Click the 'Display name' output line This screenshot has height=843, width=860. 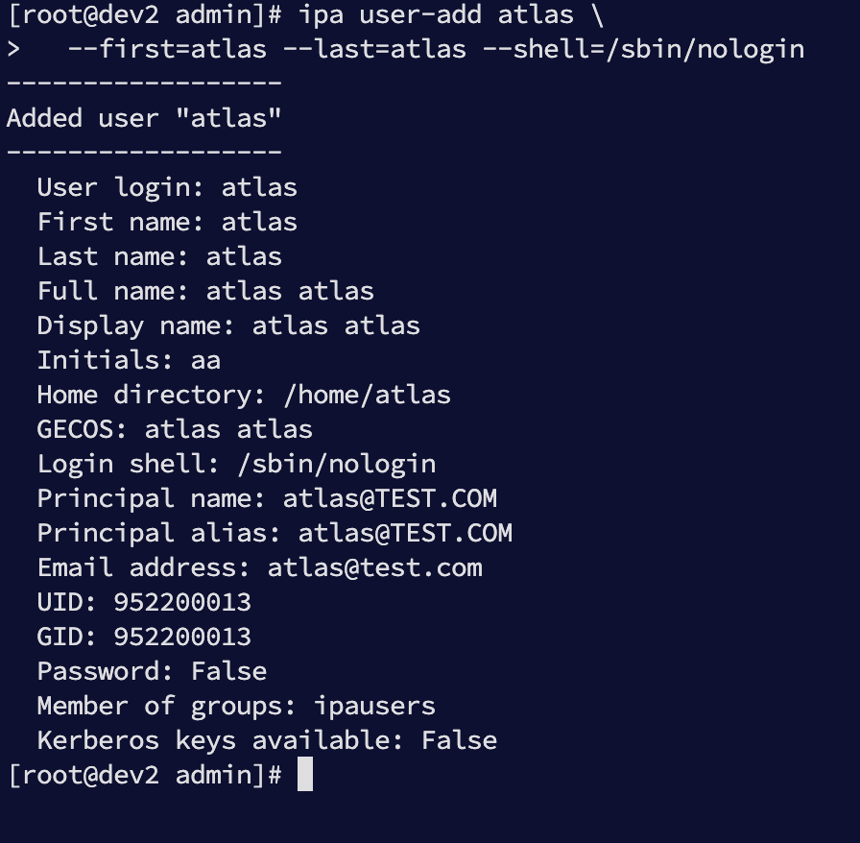[x=228, y=325]
